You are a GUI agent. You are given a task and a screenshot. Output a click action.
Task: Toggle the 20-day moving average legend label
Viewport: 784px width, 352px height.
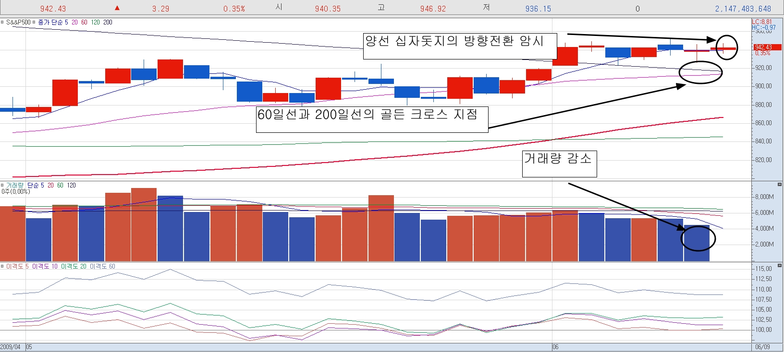74,22
